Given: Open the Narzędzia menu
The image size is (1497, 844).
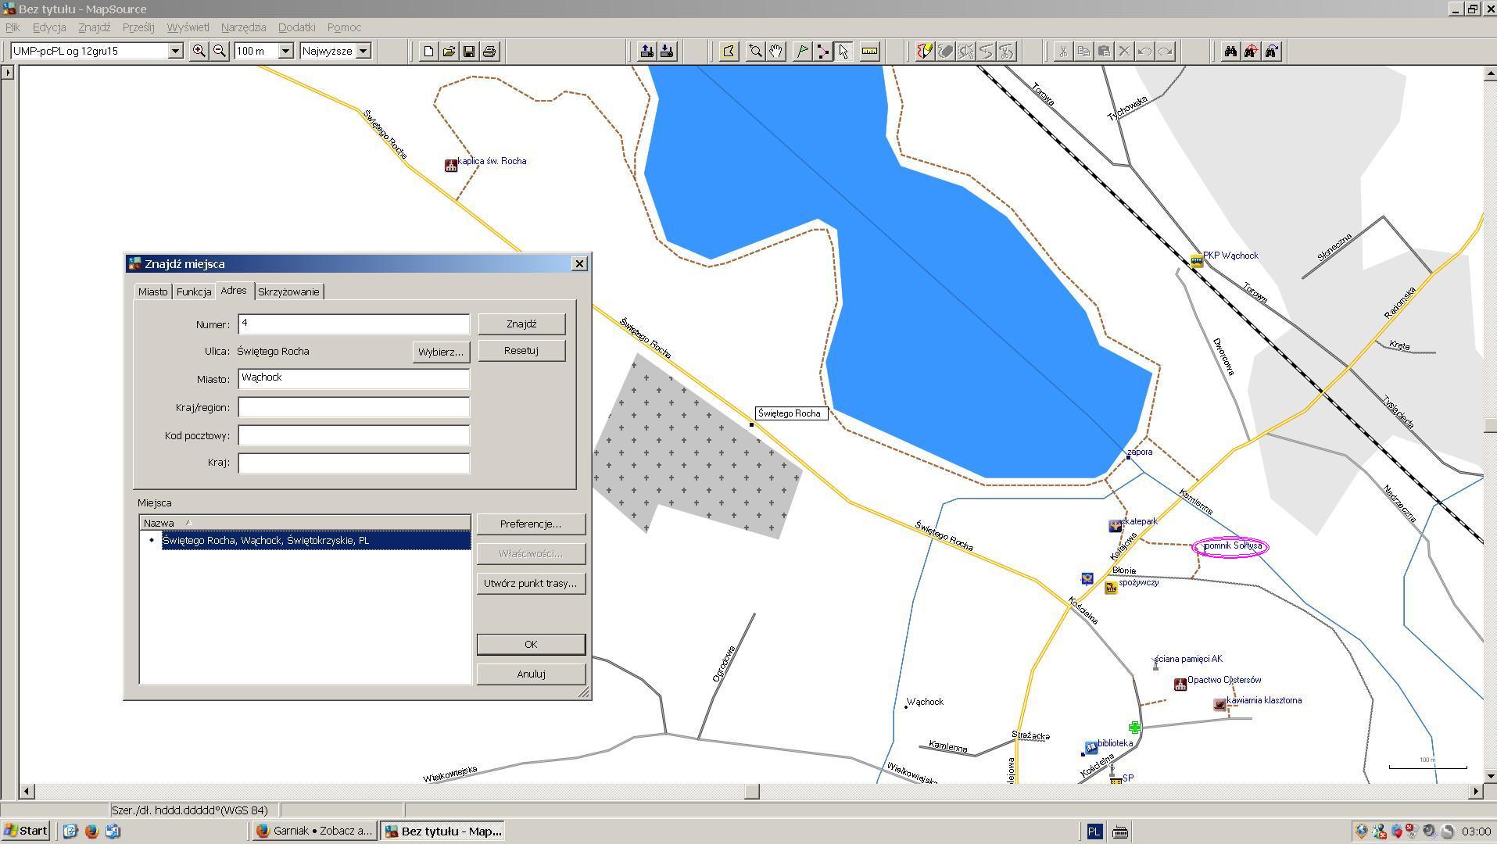Looking at the screenshot, I should 243,27.
